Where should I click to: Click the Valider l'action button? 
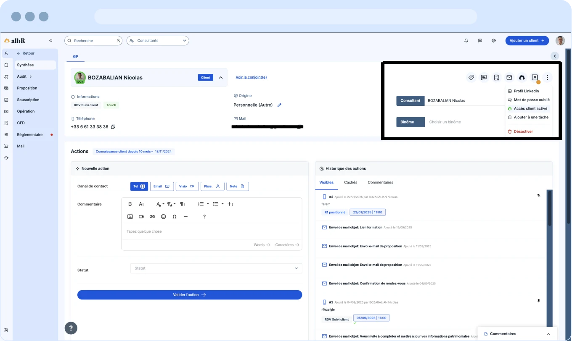(x=189, y=295)
